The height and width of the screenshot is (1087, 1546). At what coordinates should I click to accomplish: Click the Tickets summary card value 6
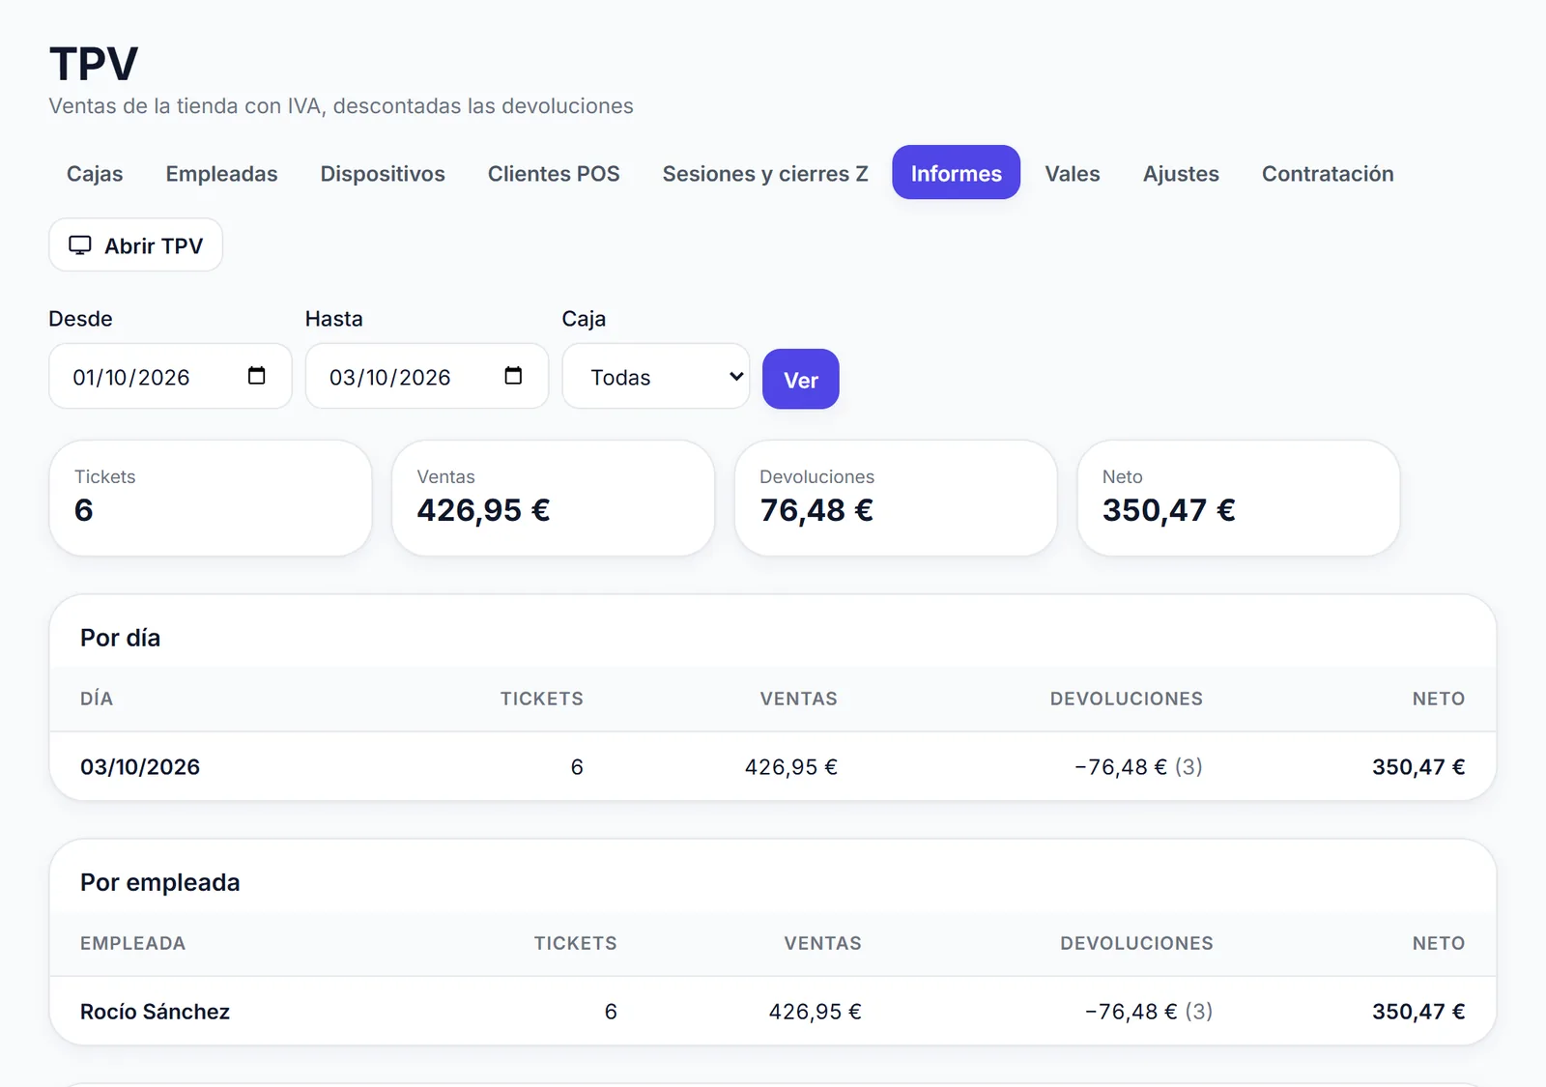[84, 510]
